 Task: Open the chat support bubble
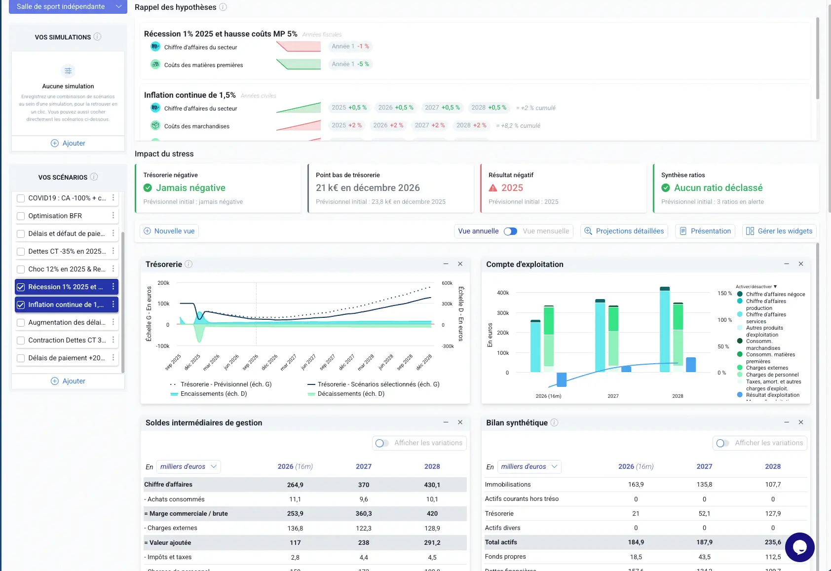pos(799,547)
